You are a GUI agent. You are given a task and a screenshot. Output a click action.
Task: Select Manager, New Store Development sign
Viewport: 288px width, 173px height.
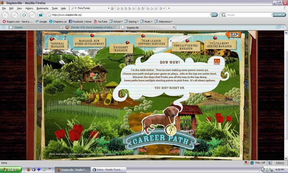click(89, 42)
